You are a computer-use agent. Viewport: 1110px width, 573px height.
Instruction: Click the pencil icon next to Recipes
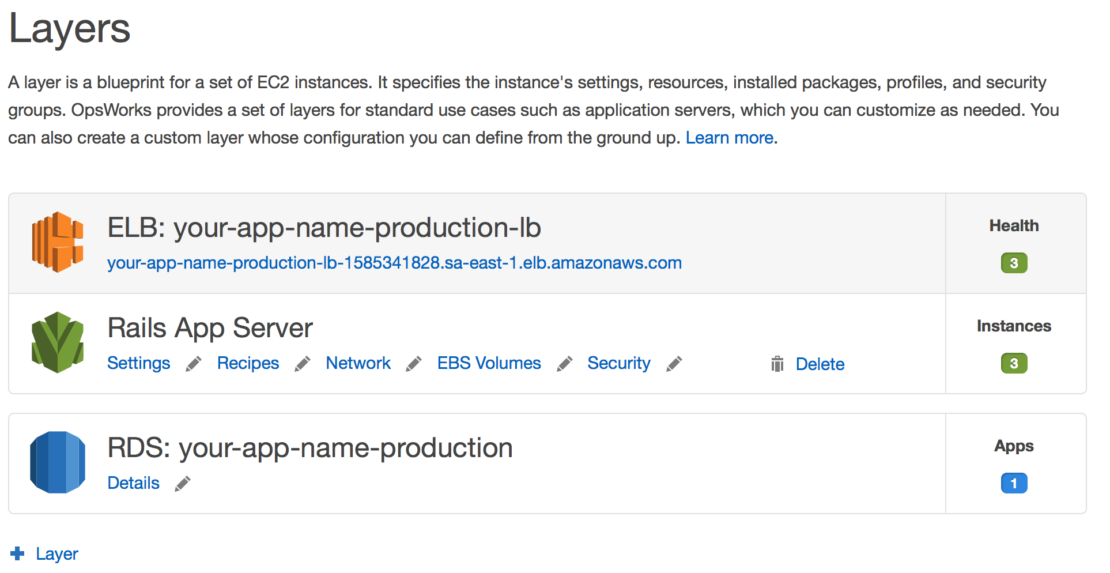303,364
